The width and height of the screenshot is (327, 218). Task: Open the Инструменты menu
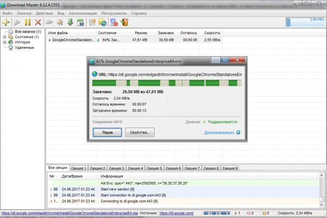point(114,13)
